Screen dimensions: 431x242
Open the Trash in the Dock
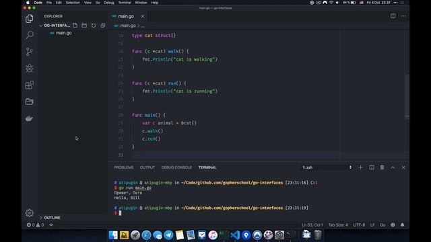pos(318,235)
